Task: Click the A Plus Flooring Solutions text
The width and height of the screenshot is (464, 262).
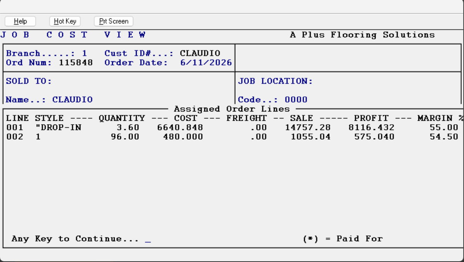Action: click(x=362, y=35)
